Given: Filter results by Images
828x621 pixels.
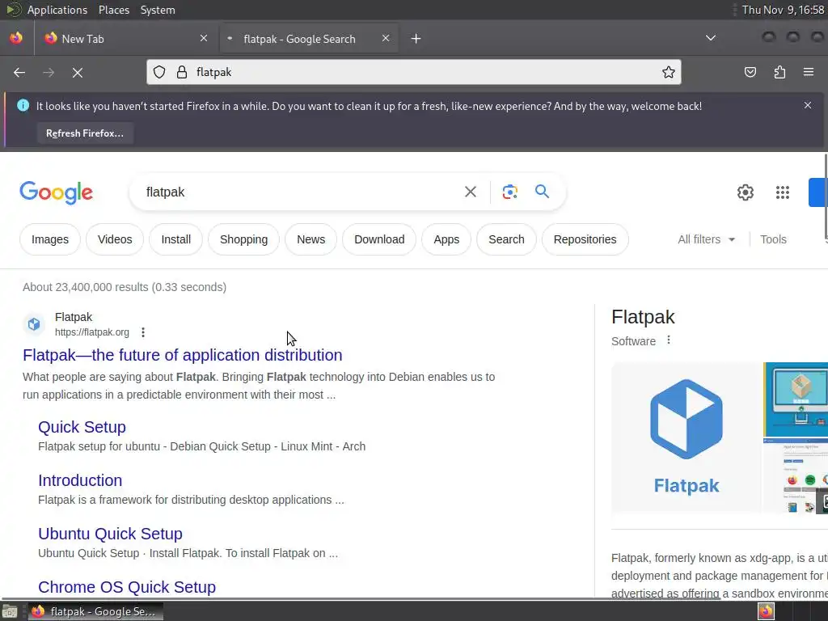Looking at the screenshot, I should point(50,239).
